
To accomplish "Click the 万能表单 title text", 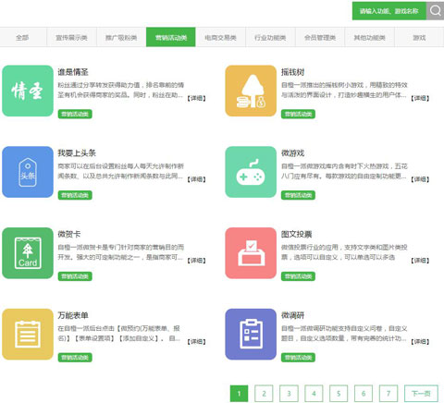I will tap(73, 315).
